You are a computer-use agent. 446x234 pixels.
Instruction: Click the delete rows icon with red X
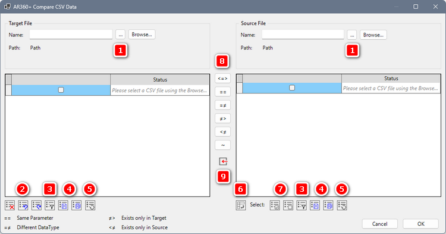pos(10,205)
